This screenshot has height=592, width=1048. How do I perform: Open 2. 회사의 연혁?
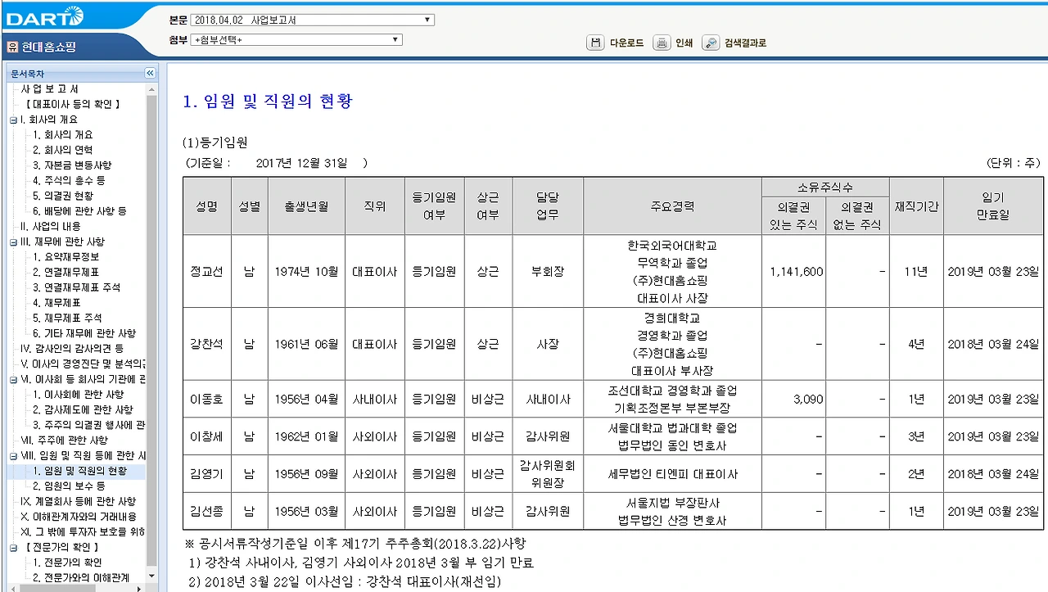click(63, 150)
